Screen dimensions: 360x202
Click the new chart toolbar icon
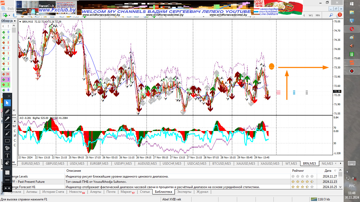coord(5,15)
